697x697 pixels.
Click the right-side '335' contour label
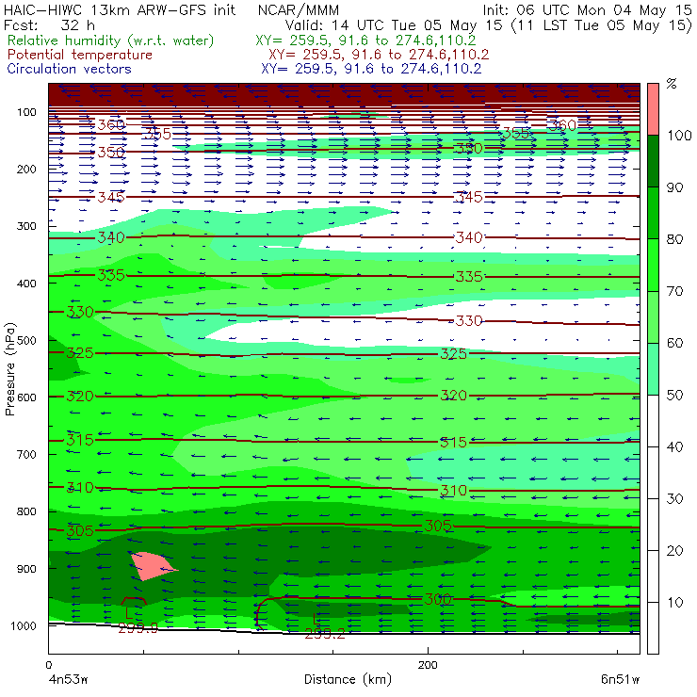468,277
